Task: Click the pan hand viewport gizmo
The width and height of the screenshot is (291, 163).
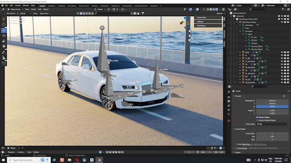Action: click(x=190, y=36)
